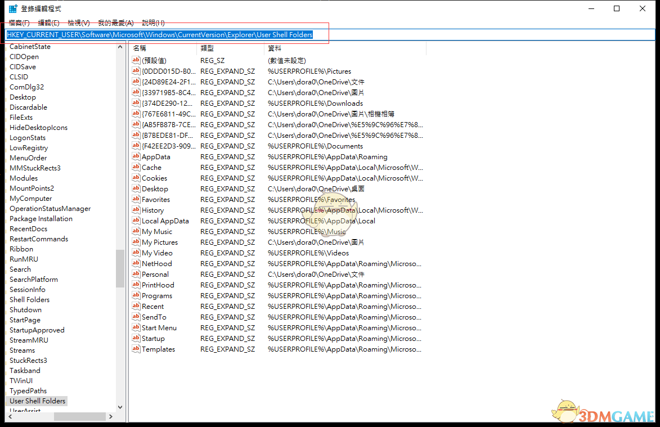Select the icon of the Startup value
This screenshot has height=427, width=660.
pos(136,339)
